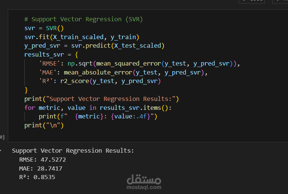Open the cell output actions ellipsis
288x194 pixels.
point(1,151)
